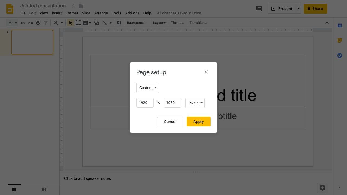Select the Shape tool
Image resolution: width=347 pixels, height=195 pixels.
point(97,23)
